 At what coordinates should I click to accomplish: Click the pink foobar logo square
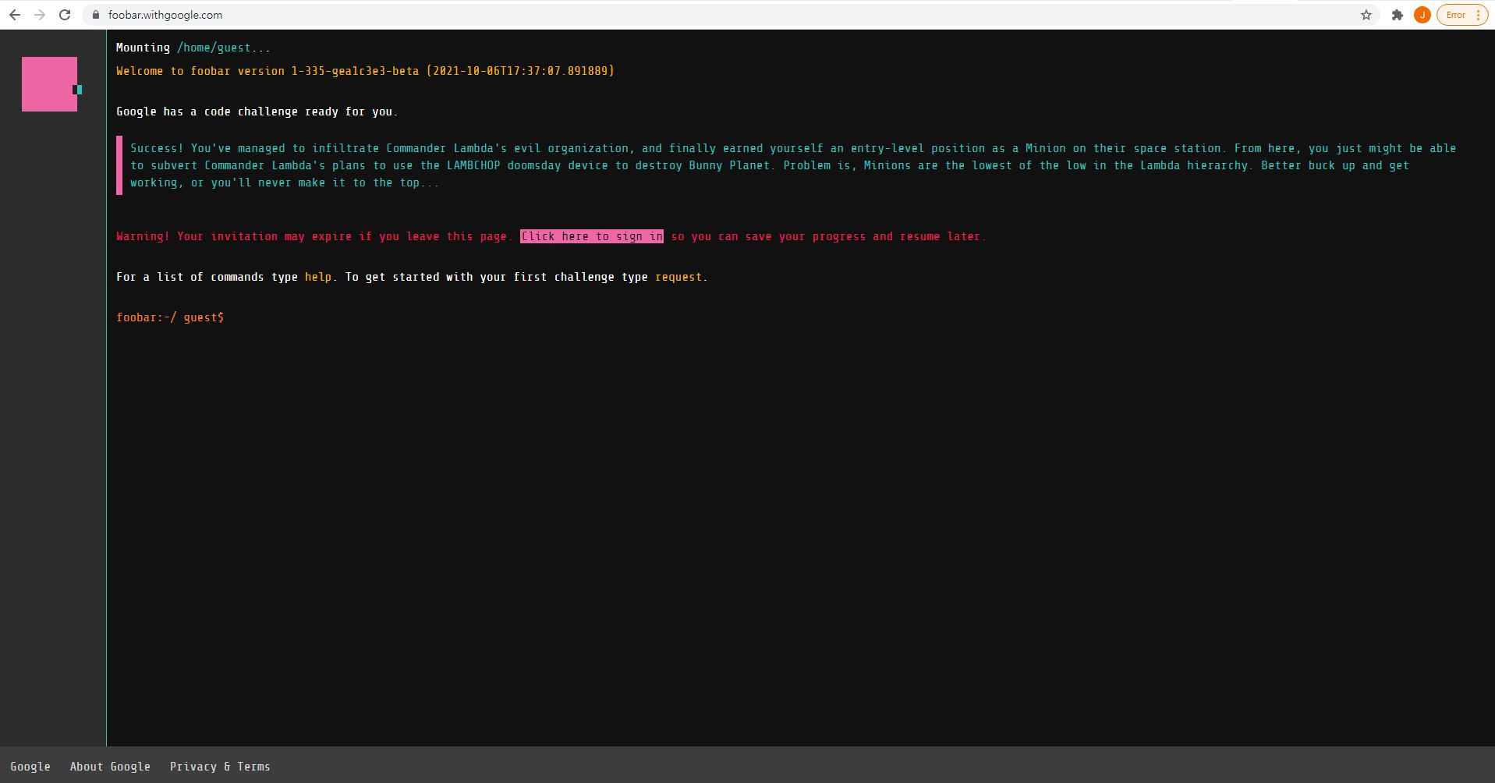click(50, 84)
